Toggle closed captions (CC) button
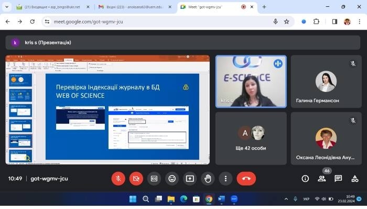The image size is (367, 209). 154,178
